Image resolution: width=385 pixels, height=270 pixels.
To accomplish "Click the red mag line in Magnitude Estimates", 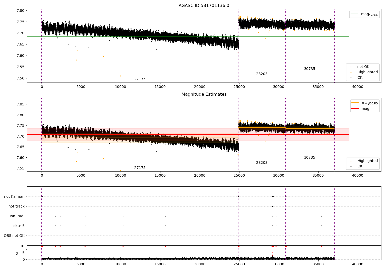I will tap(188, 134).
